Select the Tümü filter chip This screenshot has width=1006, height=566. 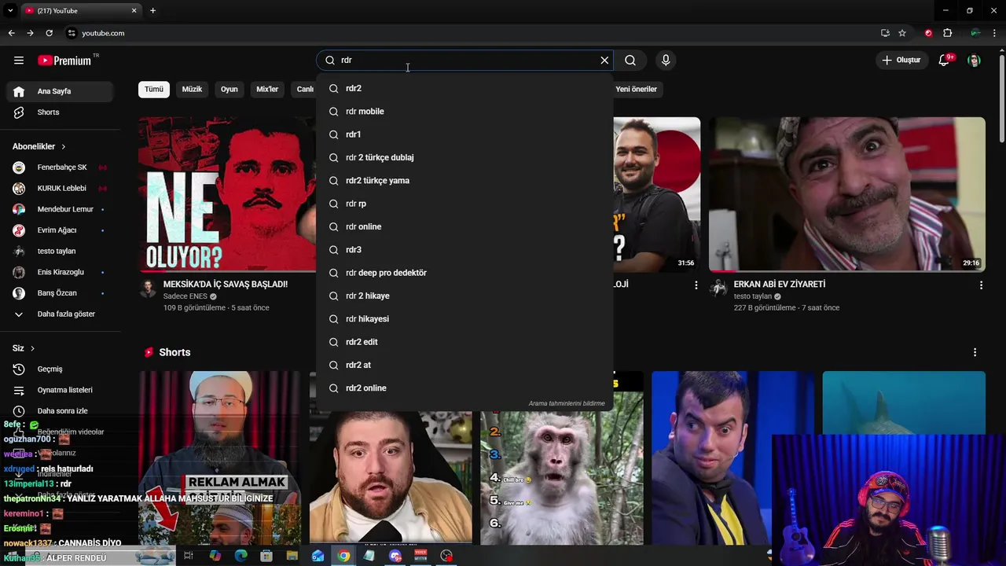point(154,89)
